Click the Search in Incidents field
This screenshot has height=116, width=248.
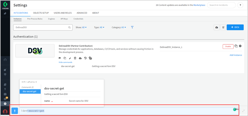pyautogui.click(x=221, y=5)
